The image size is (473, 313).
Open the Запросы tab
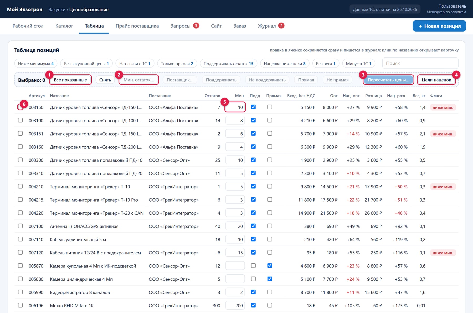[x=185, y=26]
